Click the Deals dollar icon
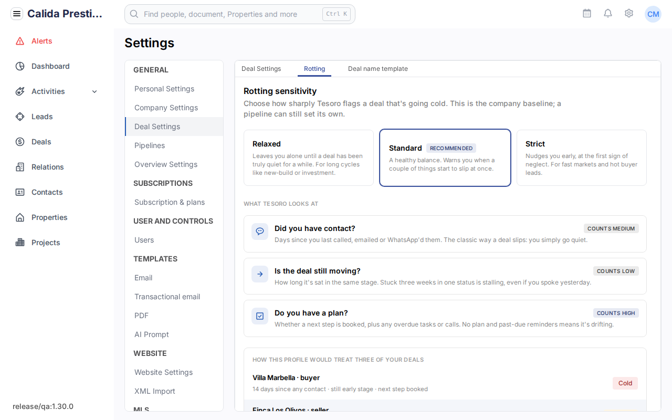The image size is (672, 420). [x=20, y=142]
